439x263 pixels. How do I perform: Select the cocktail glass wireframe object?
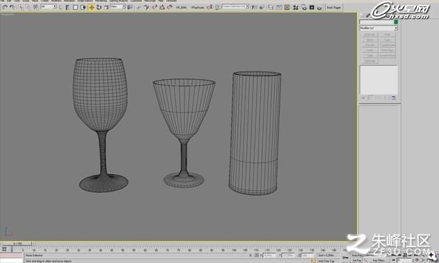tap(184, 133)
